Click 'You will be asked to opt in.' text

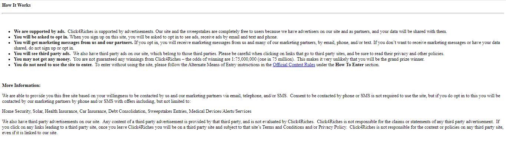point(41,37)
